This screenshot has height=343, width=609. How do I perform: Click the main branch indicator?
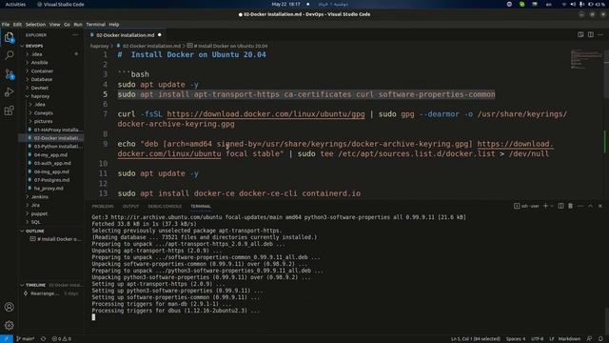[26, 339]
